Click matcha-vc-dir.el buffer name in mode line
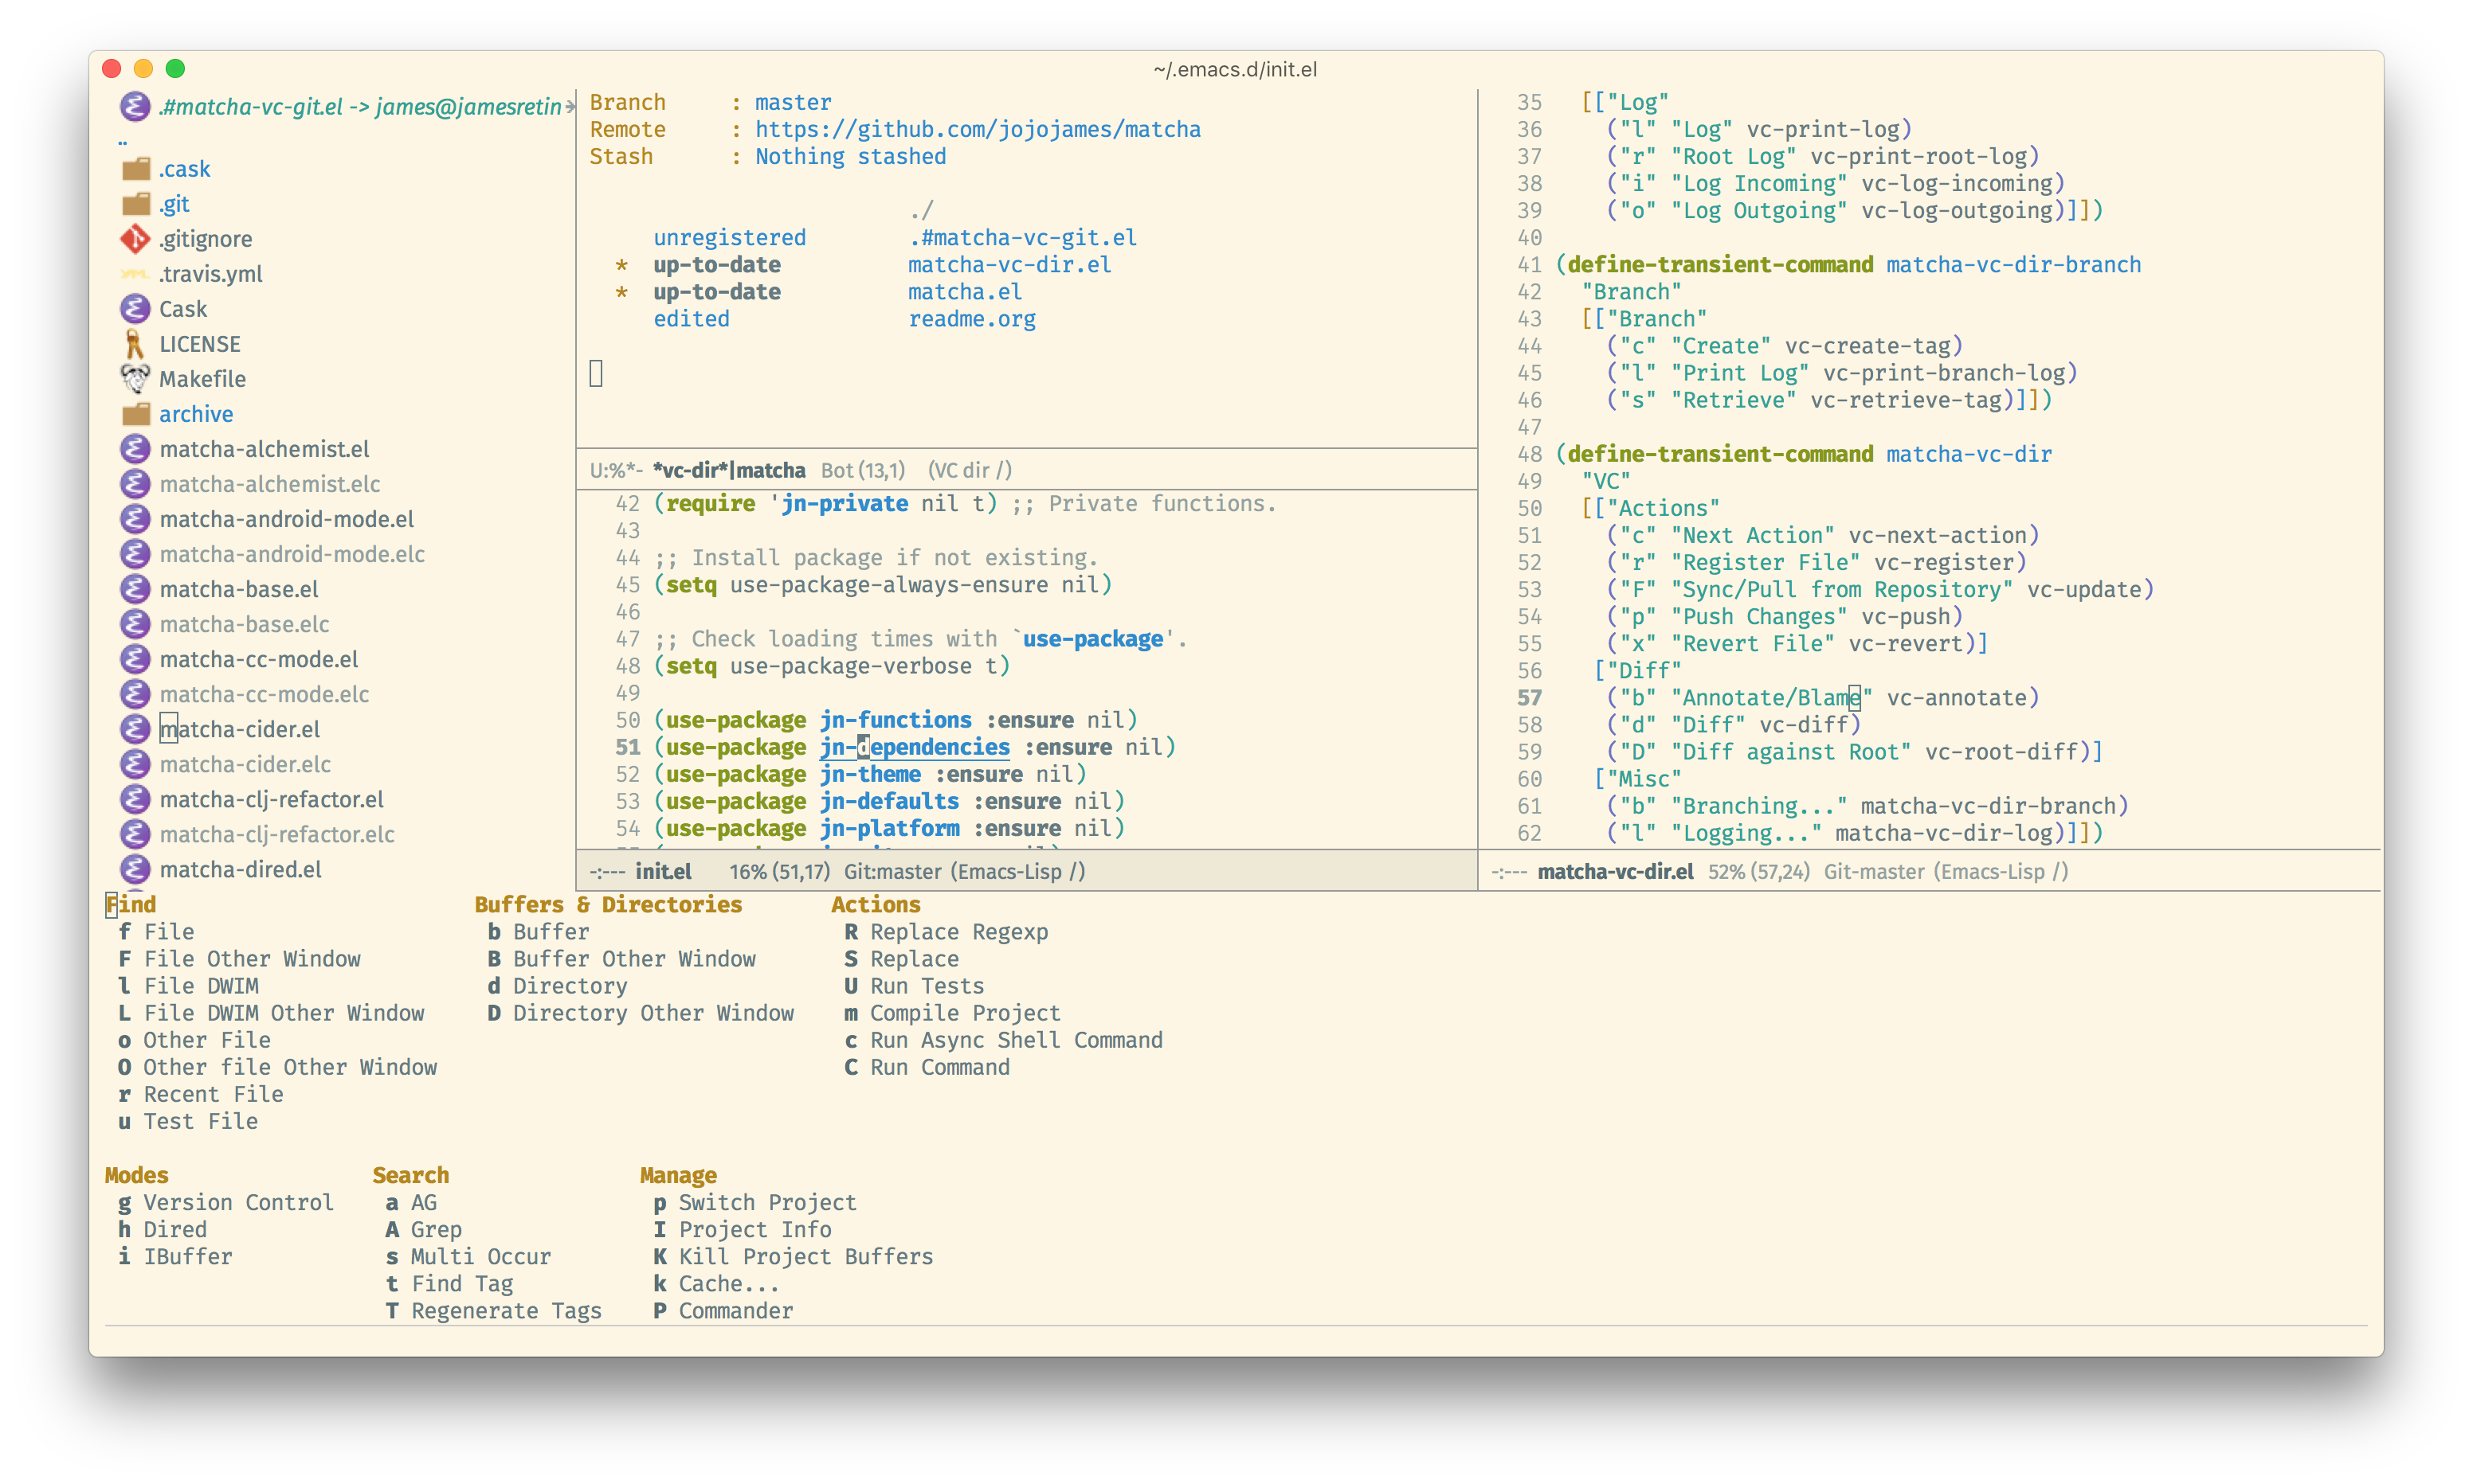The width and height of the screenshot is (2473, 1484). [1615, 871]
